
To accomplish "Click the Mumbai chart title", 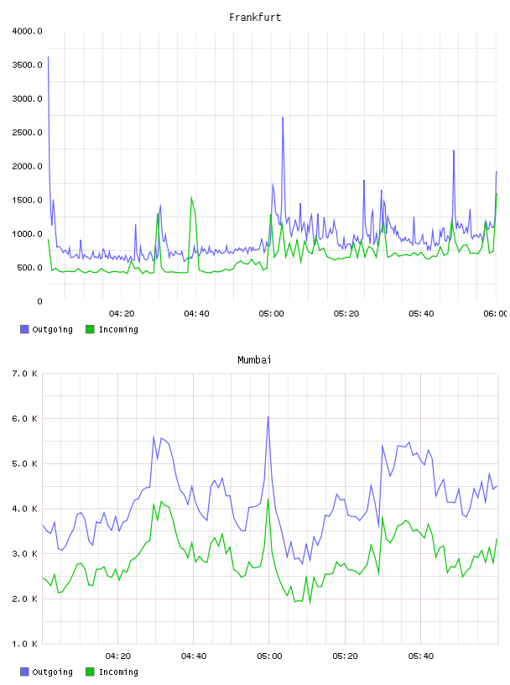I will (x=254, y=359).
